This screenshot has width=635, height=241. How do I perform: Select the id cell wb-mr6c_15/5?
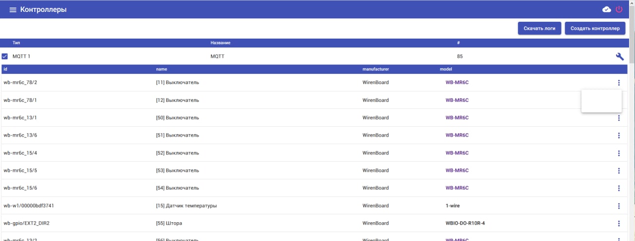20,170
